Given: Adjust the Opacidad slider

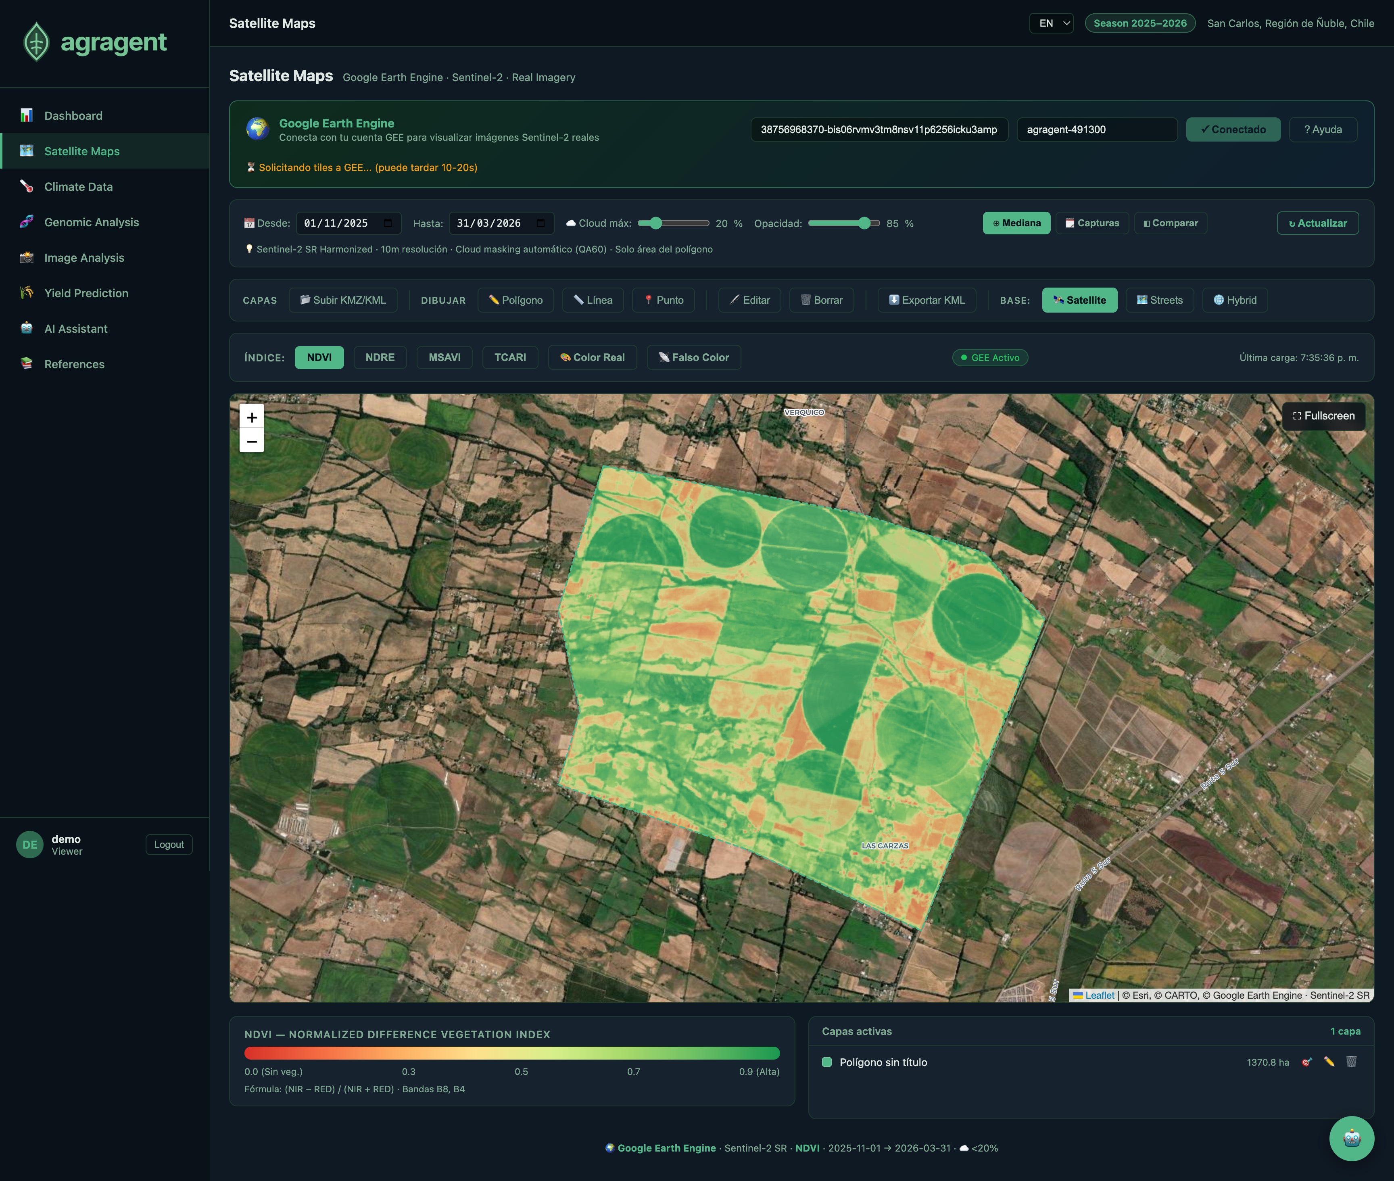Looking at the screenshot, I should click(864, 223).
